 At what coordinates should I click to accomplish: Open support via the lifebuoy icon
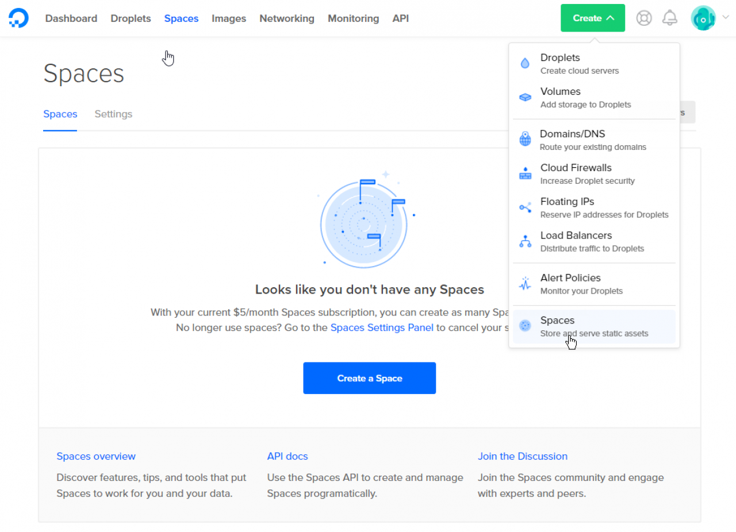[643, 18]
